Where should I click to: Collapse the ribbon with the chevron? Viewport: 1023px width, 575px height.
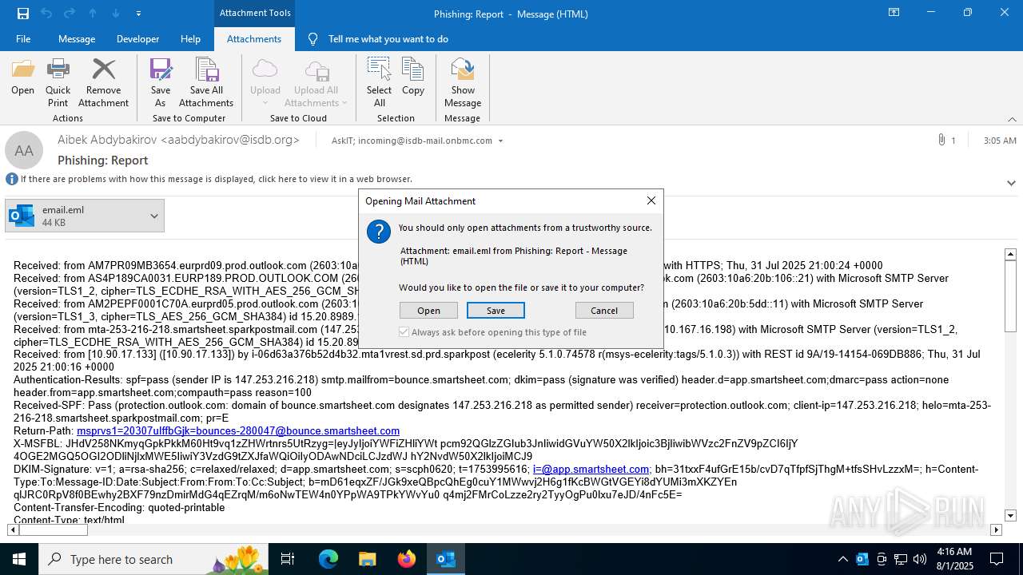(x=1012, y=119)
